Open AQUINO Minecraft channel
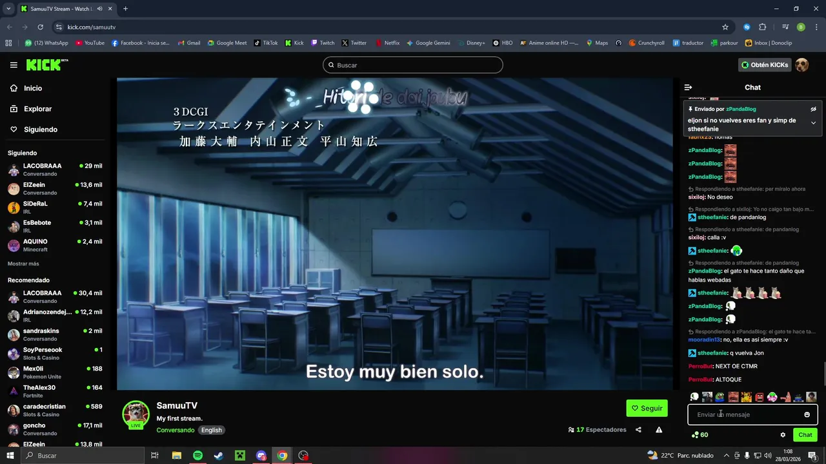The height and width of the screenshot is (464, 826). pyautogui.click(x=55, y=245)
